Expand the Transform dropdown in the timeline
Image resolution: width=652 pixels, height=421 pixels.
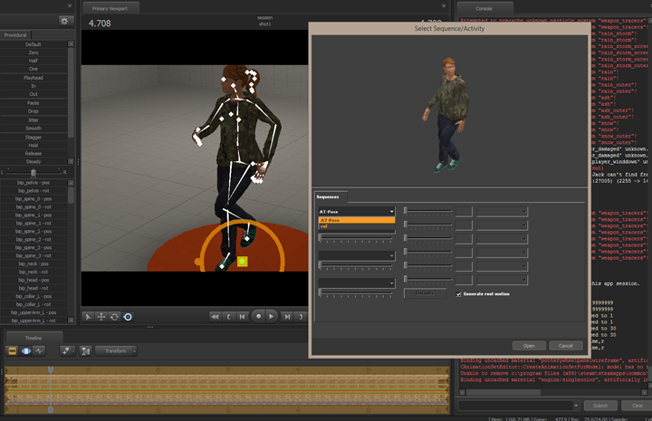tap(116, 350)
